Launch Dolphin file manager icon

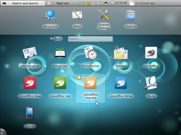[x=131, y=15]
